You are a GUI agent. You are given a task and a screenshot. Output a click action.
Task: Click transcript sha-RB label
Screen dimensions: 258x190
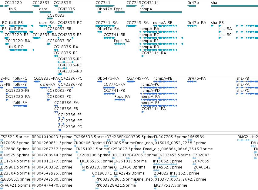217,23
